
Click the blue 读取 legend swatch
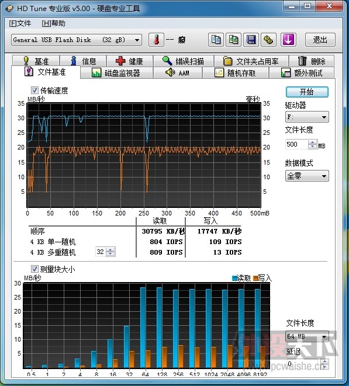234,278
